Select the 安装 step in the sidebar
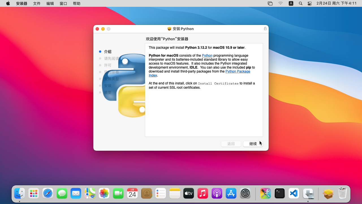Viewport: 362px width, 204px height. [108, 86]
